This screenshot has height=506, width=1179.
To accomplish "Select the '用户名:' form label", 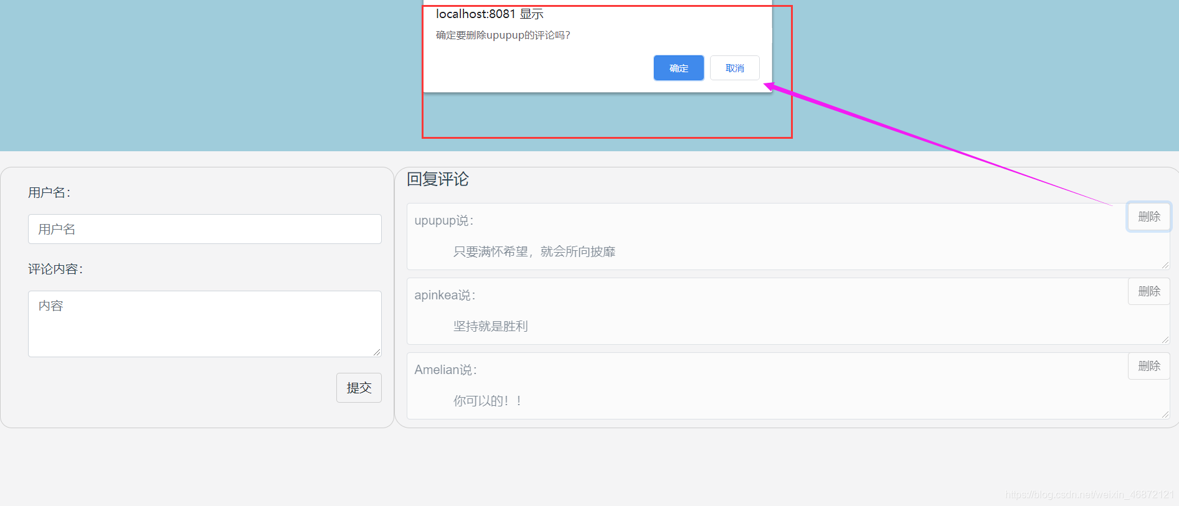I will coord(49,192).
